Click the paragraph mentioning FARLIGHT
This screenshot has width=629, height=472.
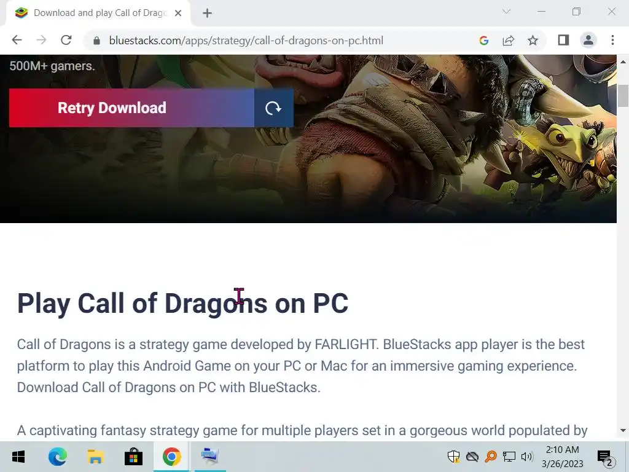[301, 366]
